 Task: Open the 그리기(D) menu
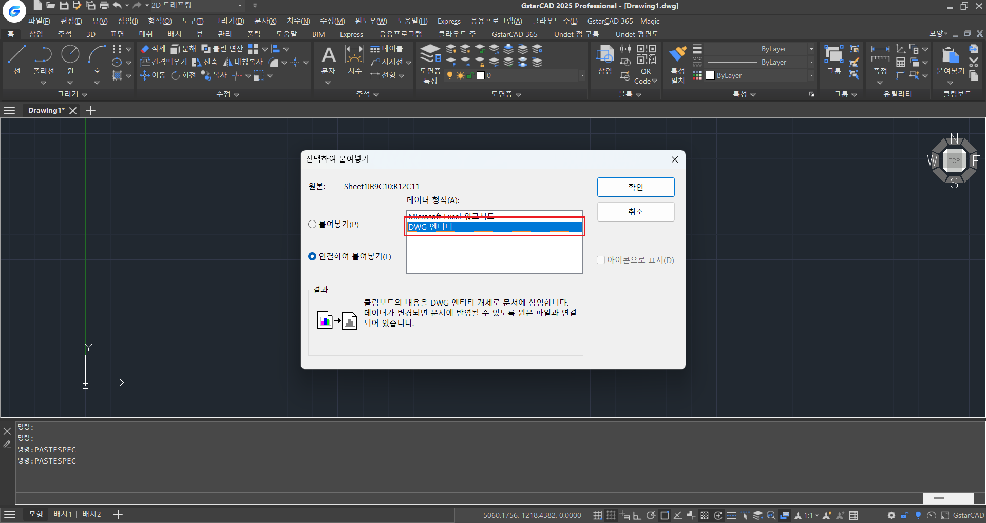[229, 21]
